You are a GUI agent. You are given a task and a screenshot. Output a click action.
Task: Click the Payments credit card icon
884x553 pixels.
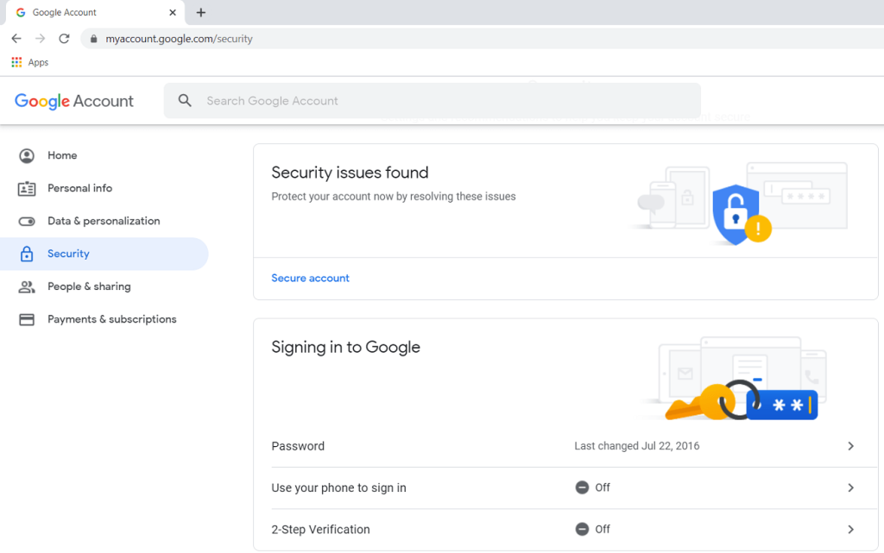point(27,320)
